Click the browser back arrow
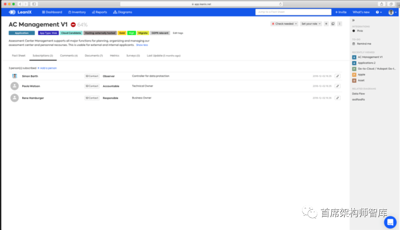Viewport: 400px width, 230px height. point(20,4)
